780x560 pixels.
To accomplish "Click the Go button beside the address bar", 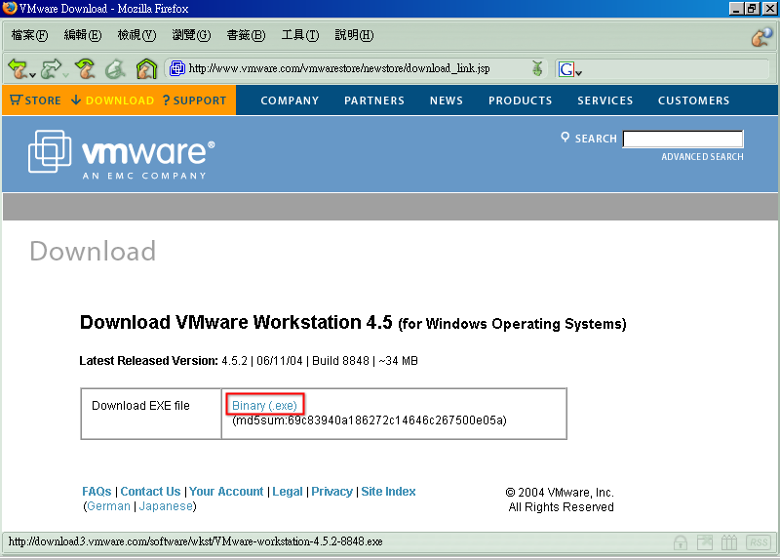I will pos(537,68).
